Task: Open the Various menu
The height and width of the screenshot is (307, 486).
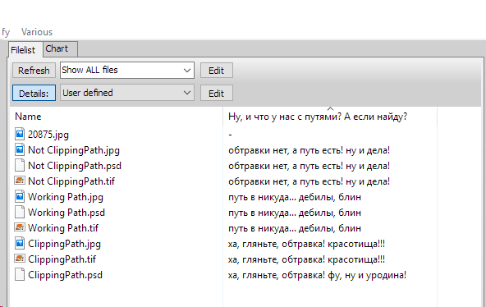Action: pyautogui.click(x=37, y=32)
